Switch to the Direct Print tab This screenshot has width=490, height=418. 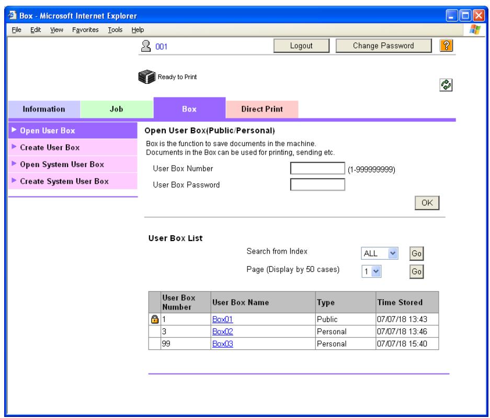coord(262,109)
